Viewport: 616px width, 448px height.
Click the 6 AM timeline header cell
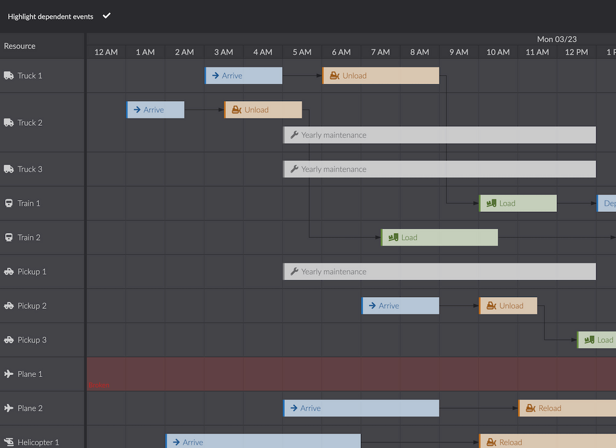click(x=341, y=52)
